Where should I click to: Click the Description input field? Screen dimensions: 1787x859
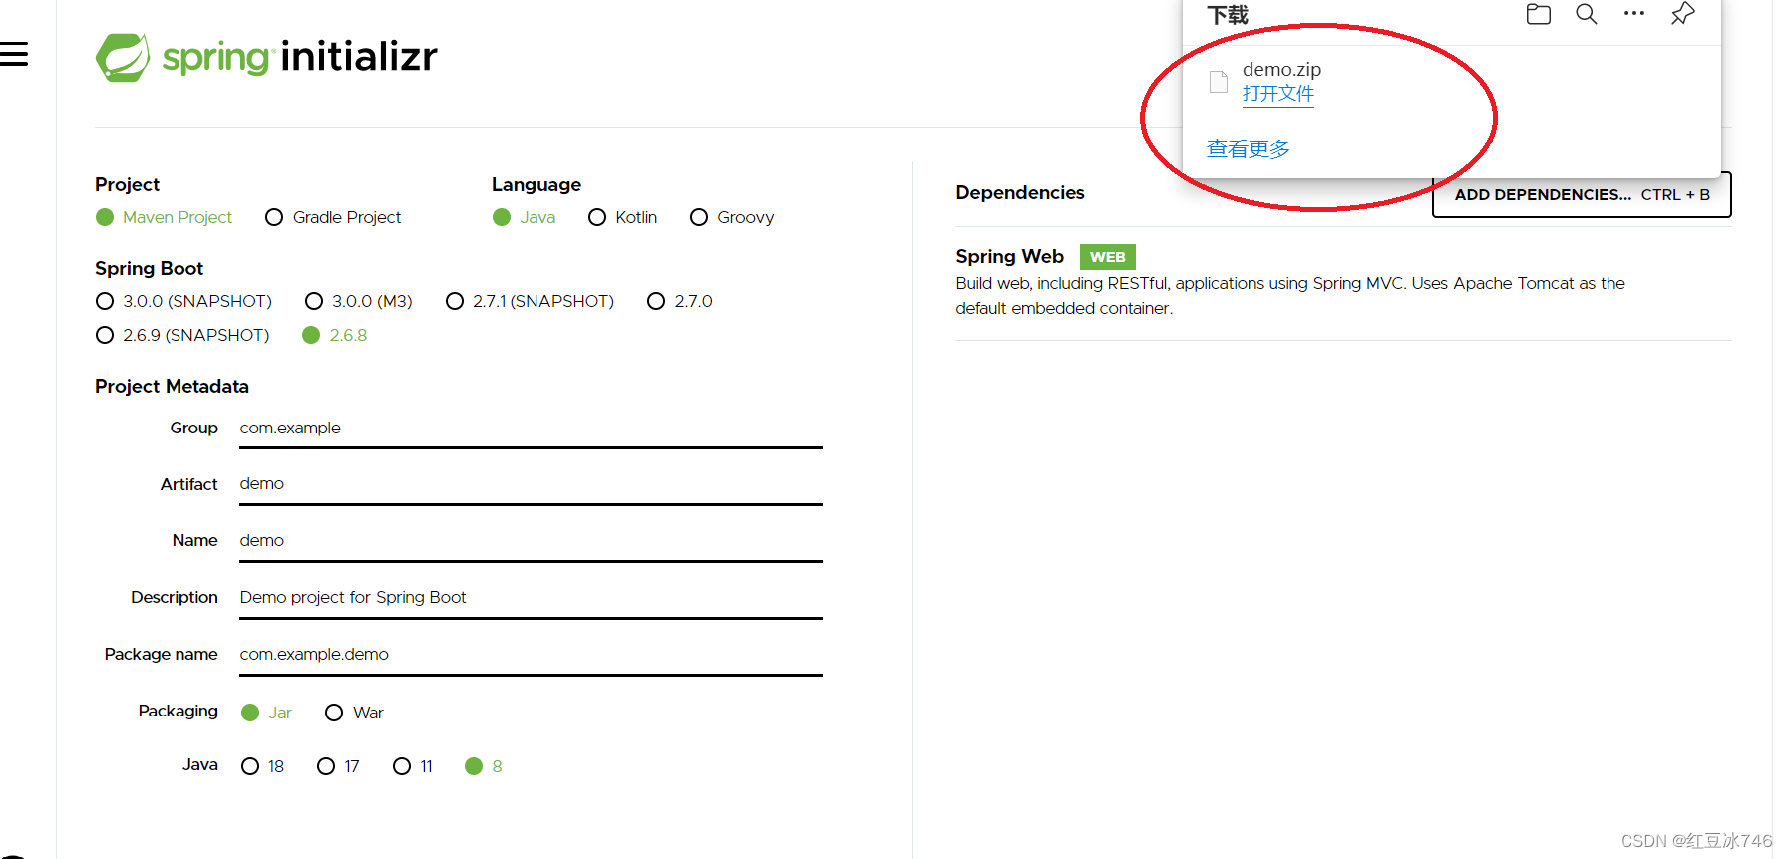(x=531, y=598)
